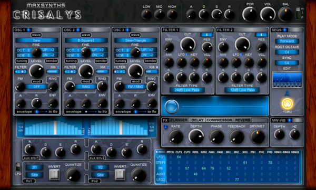Click the Filter 2 CUT knob
This screenshot has width=316, height=190.
(242, 44)
